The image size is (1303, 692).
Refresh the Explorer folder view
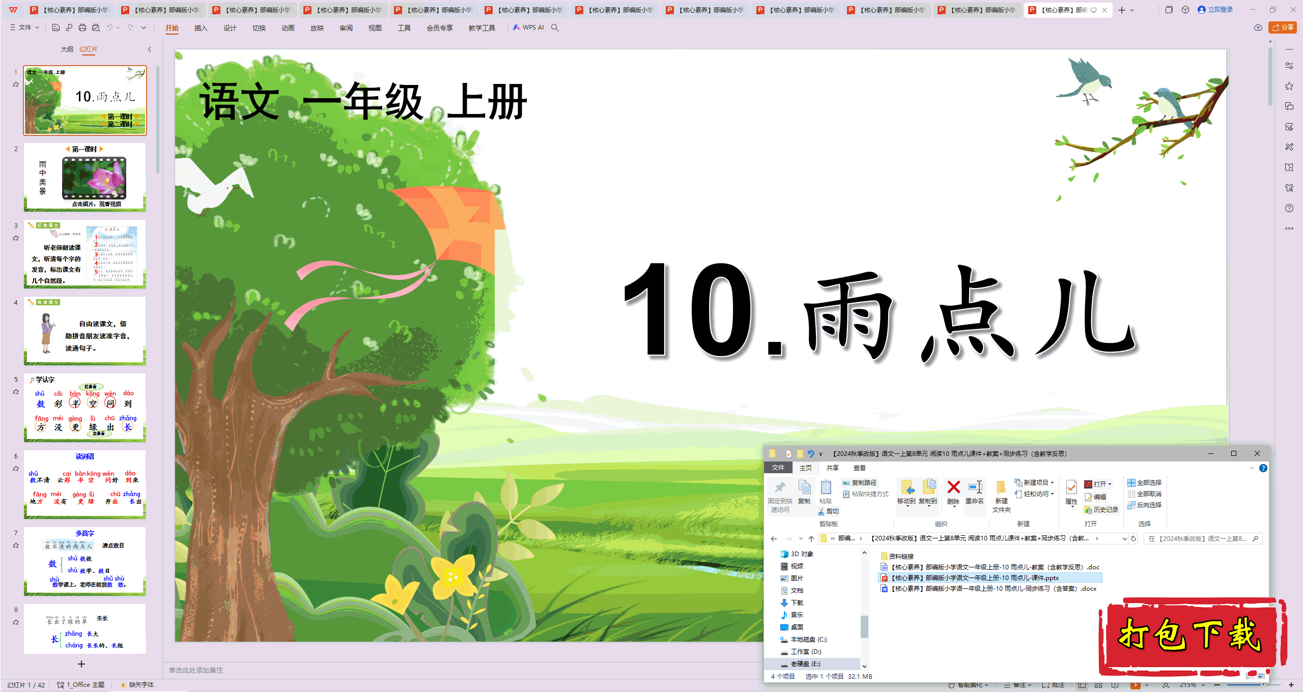[x=1134, y=539]
